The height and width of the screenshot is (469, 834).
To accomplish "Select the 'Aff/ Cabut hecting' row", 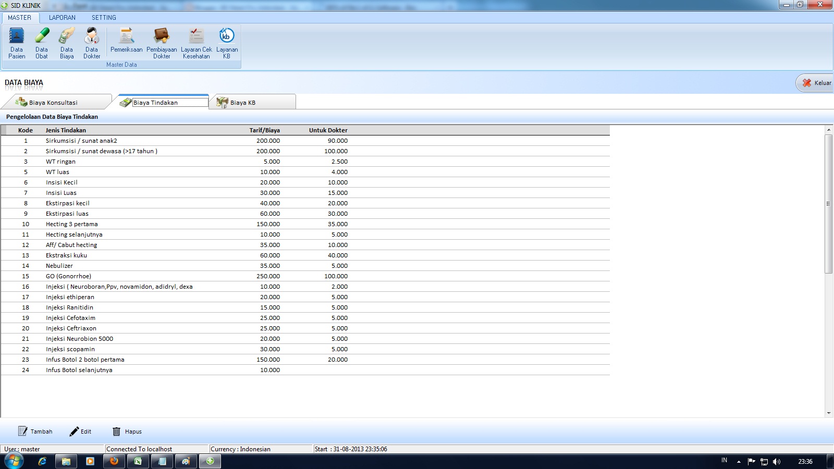I will (305, 245).
